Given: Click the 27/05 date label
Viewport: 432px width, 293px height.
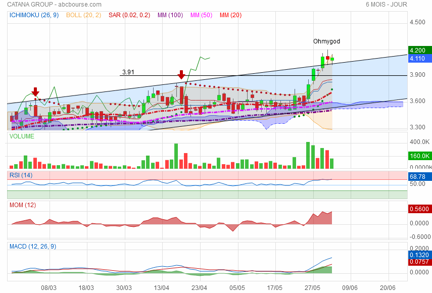Looking at the screenshot, I should 312,288.
